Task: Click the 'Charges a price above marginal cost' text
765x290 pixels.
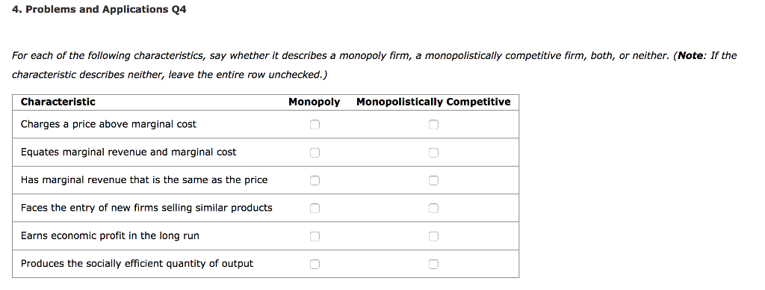Action: pos(108,125)
